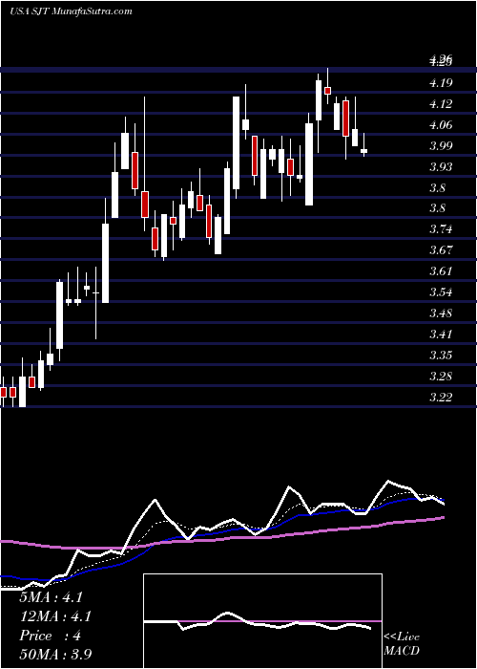Select the 3.54 price axis label

coord(441,292)
